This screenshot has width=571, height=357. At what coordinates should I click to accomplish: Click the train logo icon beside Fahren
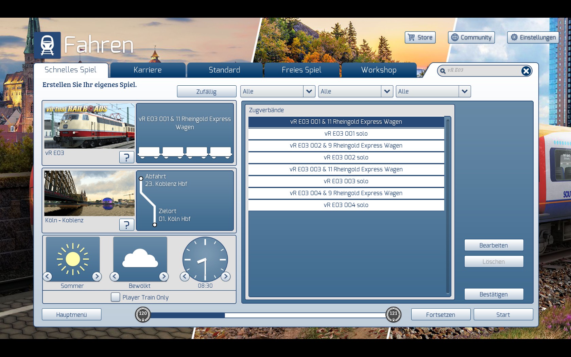tap(47, 45)
